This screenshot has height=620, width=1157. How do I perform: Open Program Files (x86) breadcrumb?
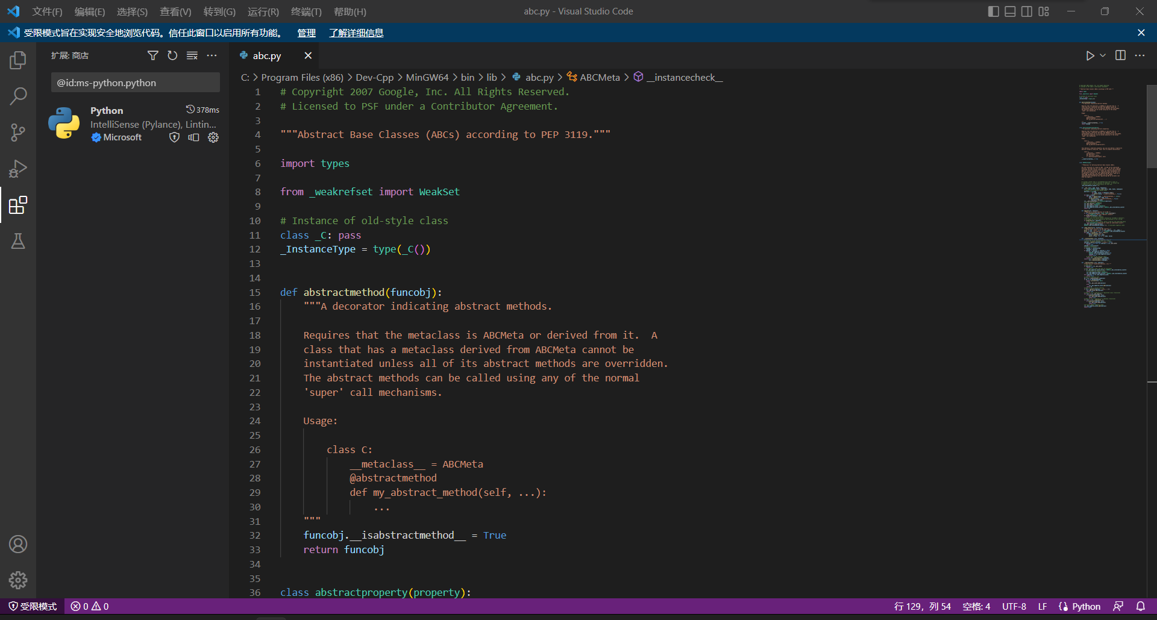pyautogui.click(x=302, y=77)
